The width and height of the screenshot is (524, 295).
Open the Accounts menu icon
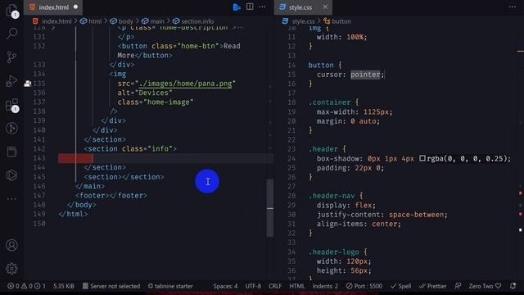[x=11, y=245]
